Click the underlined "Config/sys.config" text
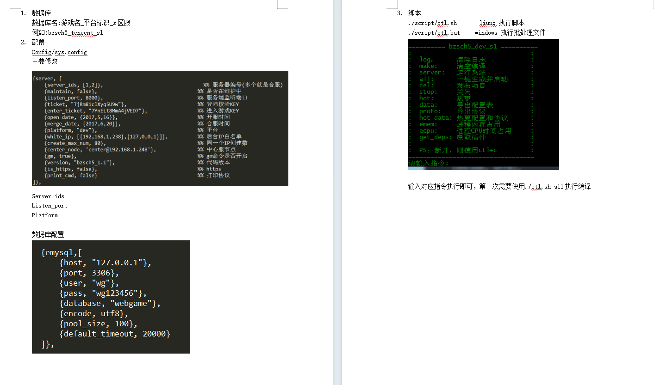Screen dimensions: 654x385 tap(59, 52)
